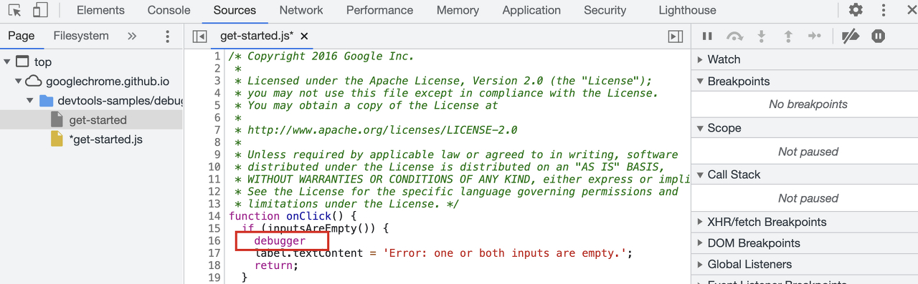Select the Filesystem navigator tab

click(81, 36)
